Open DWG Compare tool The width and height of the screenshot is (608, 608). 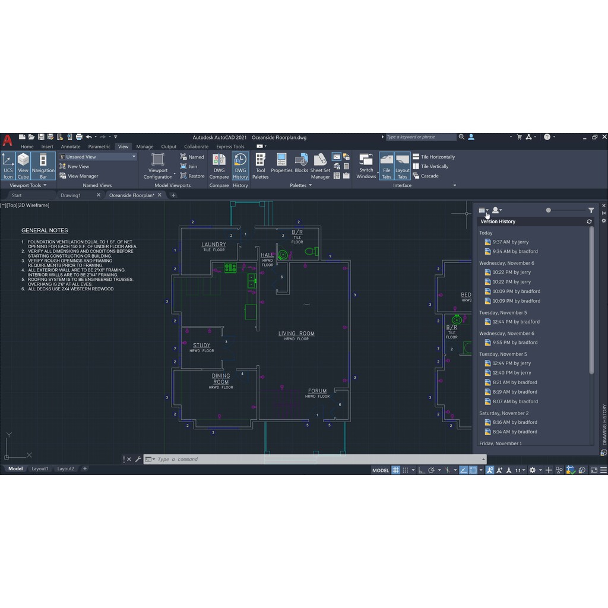[219, 166]
